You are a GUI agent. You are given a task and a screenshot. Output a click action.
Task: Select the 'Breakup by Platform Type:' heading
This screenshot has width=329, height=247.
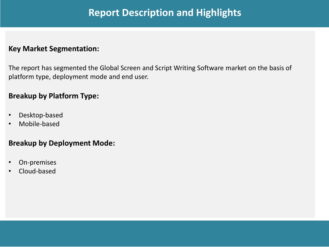click(54, 96)
